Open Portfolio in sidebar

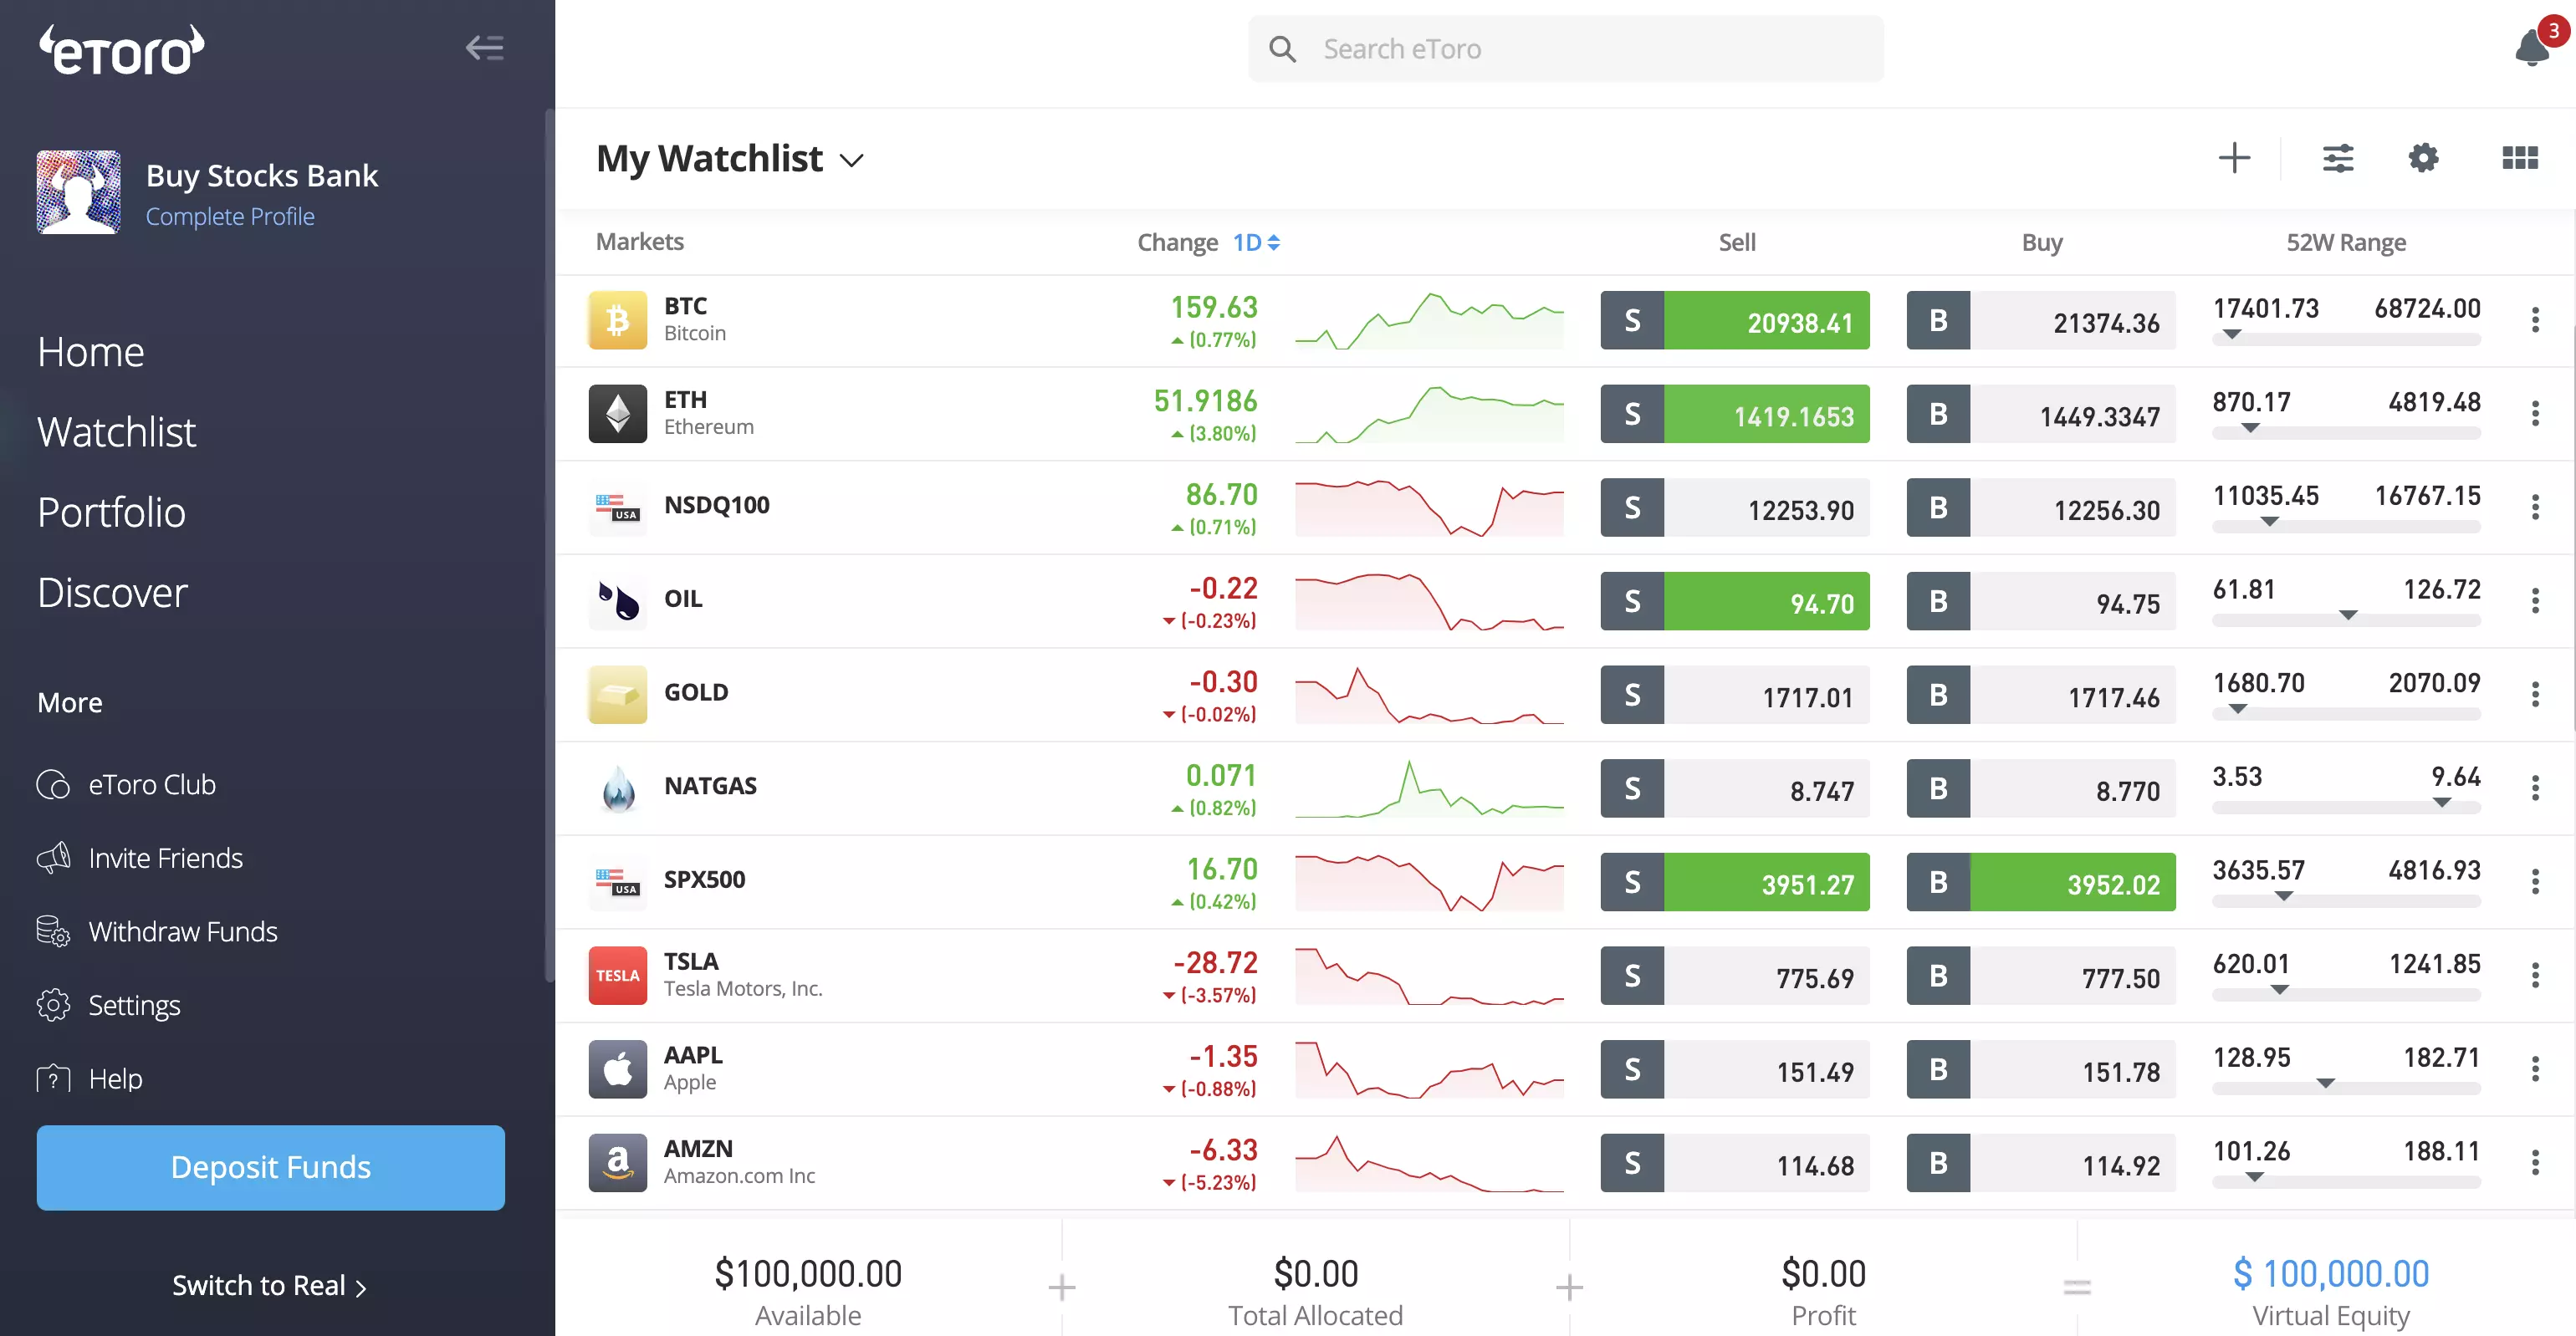pos(111,512)
